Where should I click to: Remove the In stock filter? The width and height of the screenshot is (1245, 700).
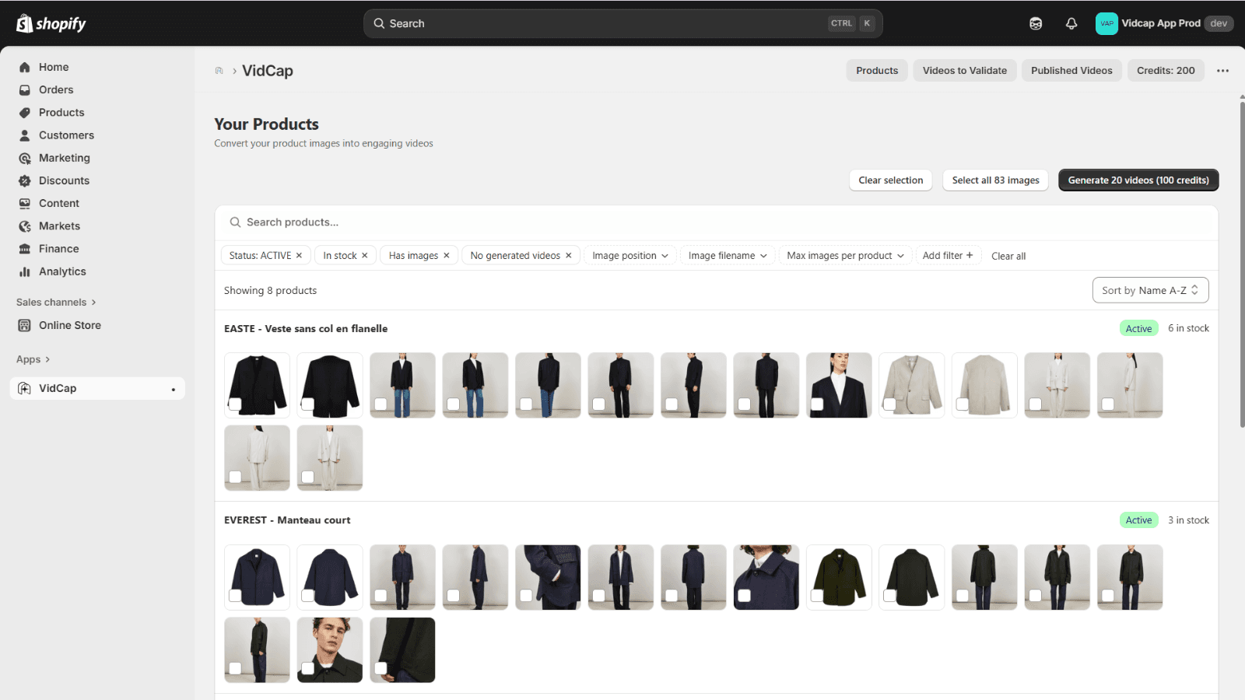point(364,255)
